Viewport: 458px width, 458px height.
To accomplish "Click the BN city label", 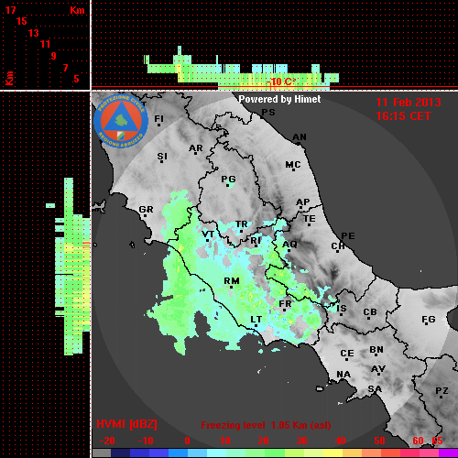I will click(376, 349).
